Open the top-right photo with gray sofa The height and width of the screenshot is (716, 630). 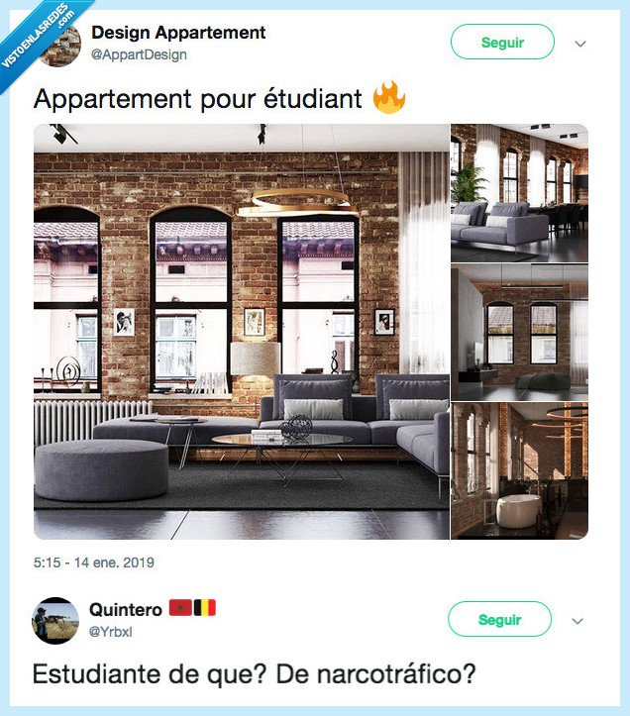pos(519,193)
